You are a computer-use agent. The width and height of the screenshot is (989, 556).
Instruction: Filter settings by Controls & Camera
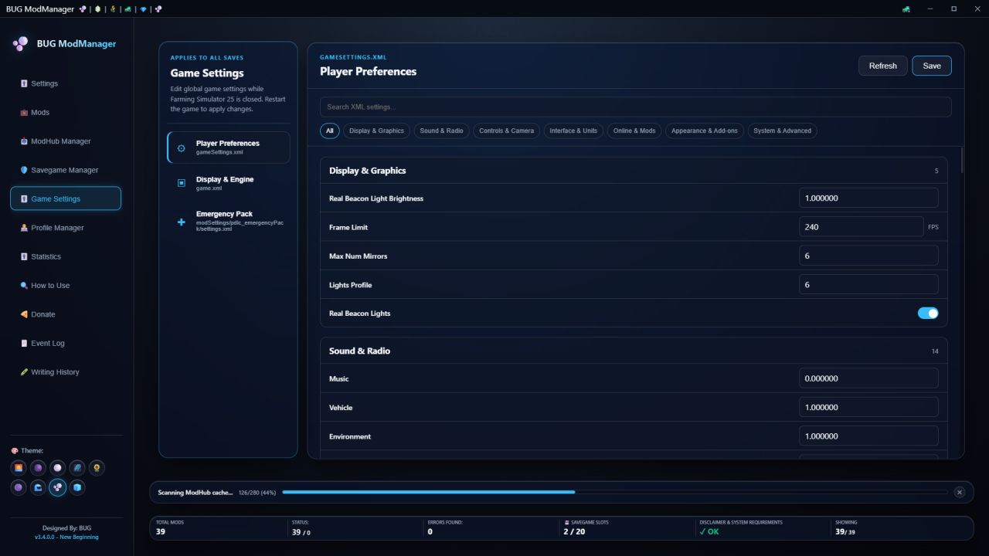[x=506, y=131]
